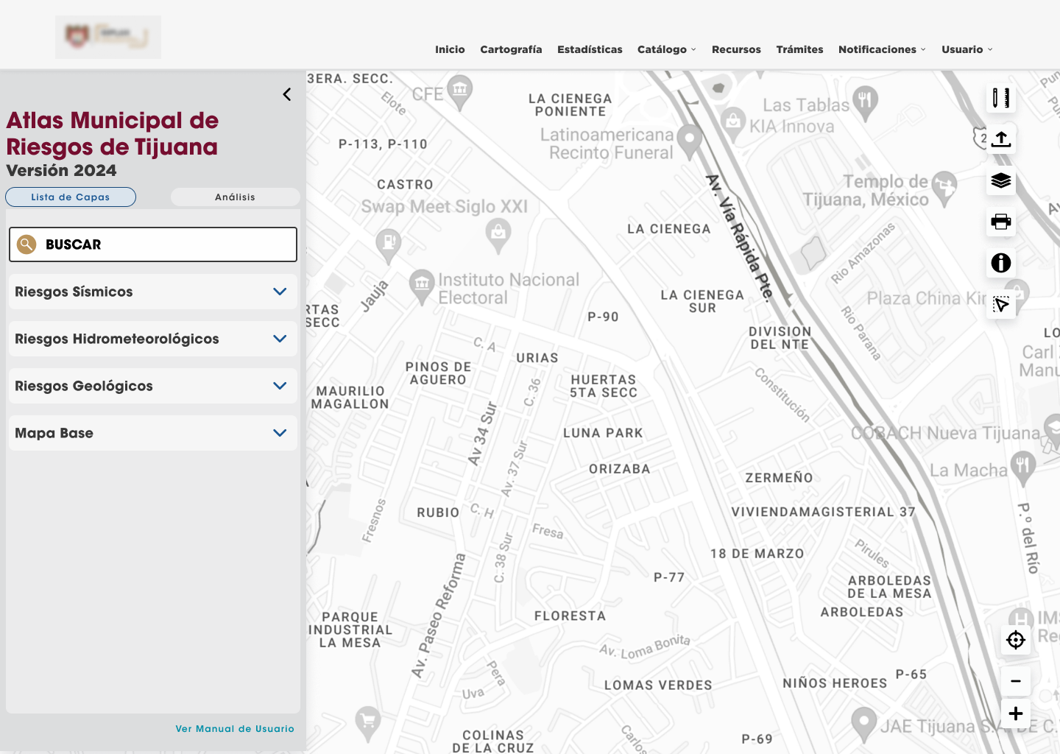
Task: Activate the selection cursor tool
Action: pyautogui.click(x=1001, y=304)
